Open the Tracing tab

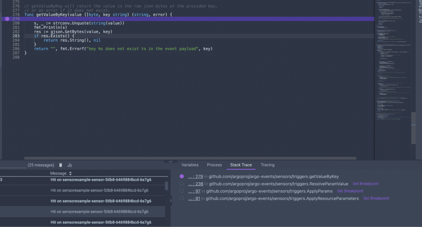[267, 165]
